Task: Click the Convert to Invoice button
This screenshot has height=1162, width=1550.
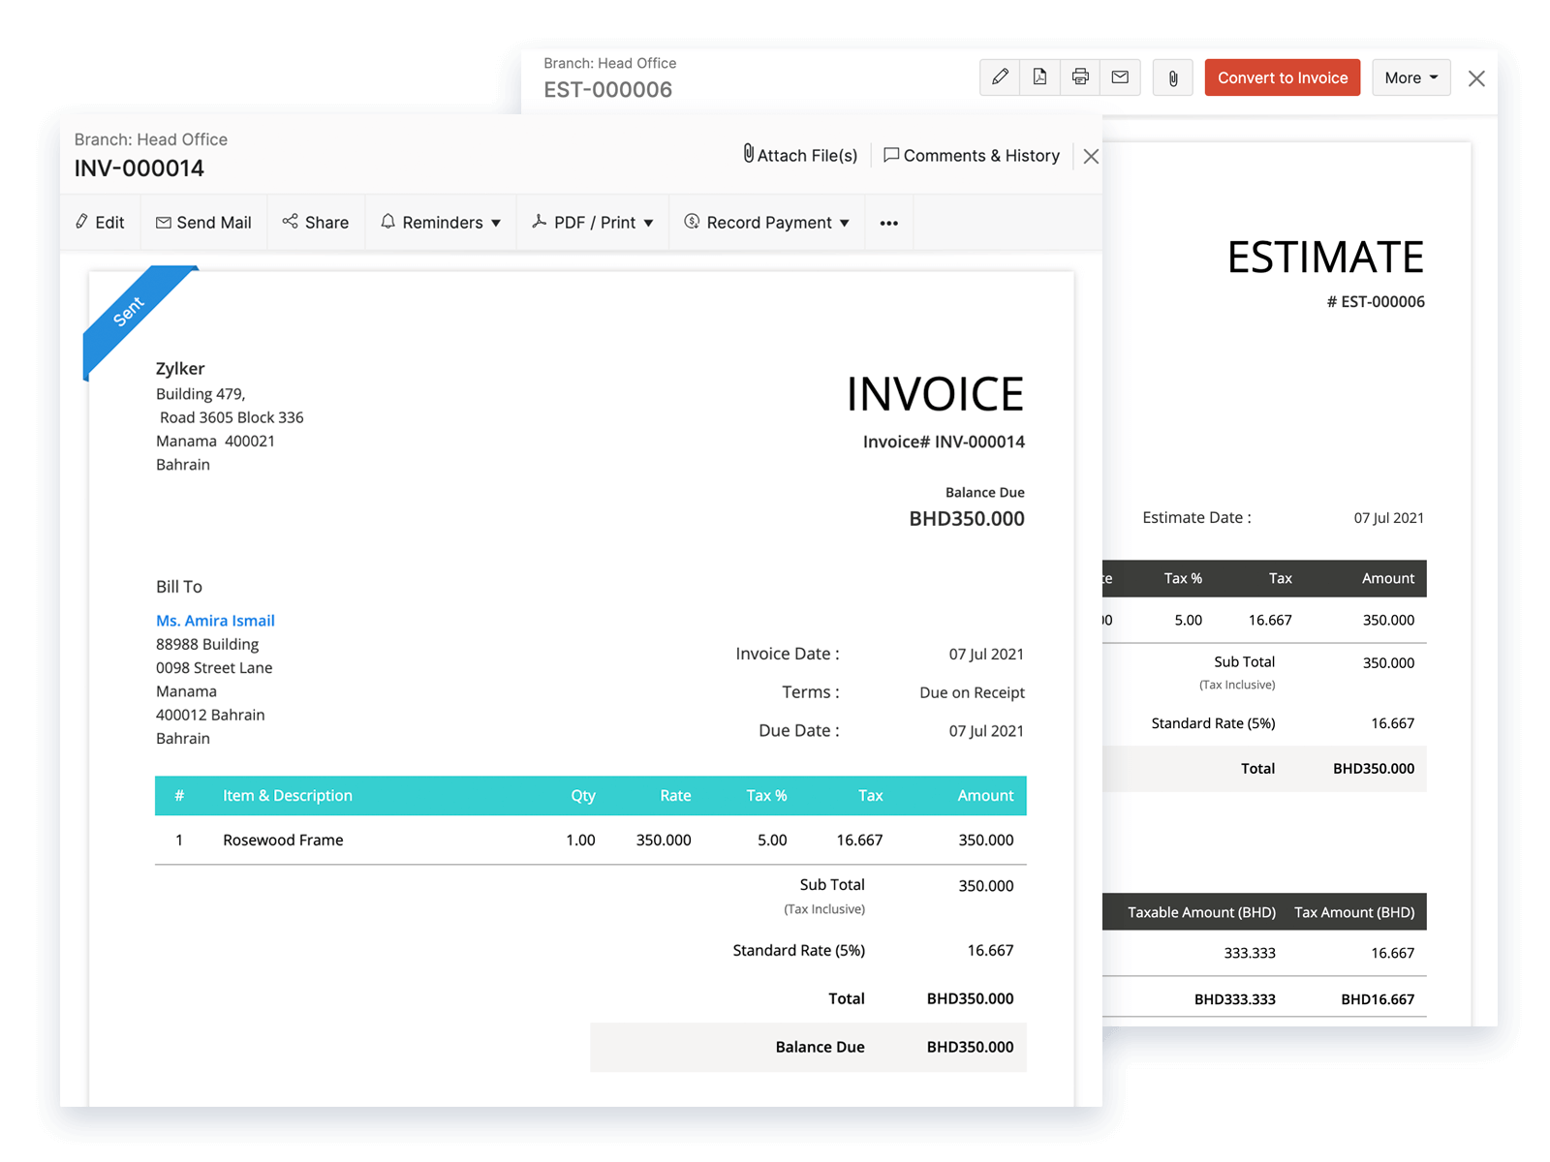Action: click(x=1282, y=77)
